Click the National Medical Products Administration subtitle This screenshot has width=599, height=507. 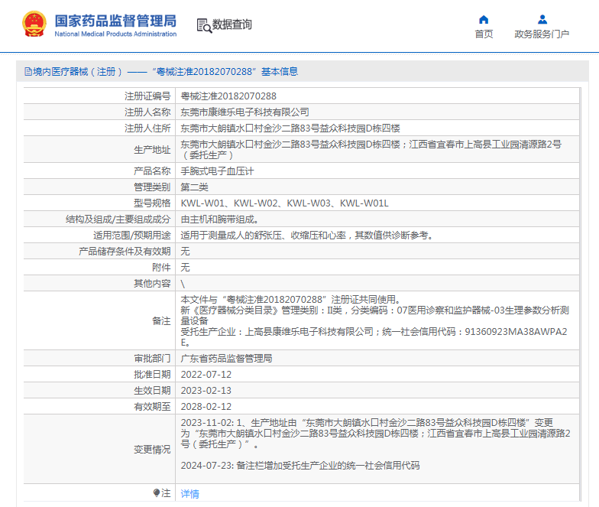[x=115, y=34]
